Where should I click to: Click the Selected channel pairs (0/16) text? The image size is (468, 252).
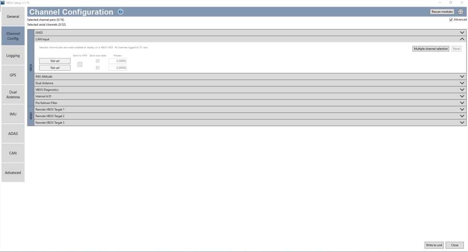[46, 20]
